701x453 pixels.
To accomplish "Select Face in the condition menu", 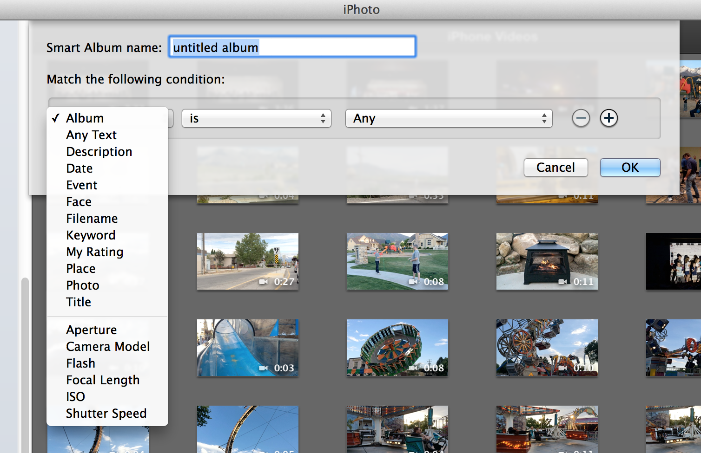I will (107, 201).
